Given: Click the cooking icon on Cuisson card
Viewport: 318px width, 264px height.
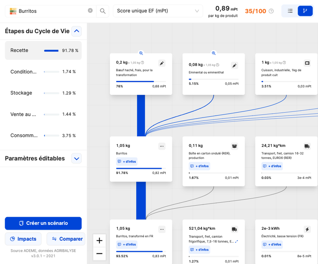Looking at the screenshot, I should tap(307, 63).
